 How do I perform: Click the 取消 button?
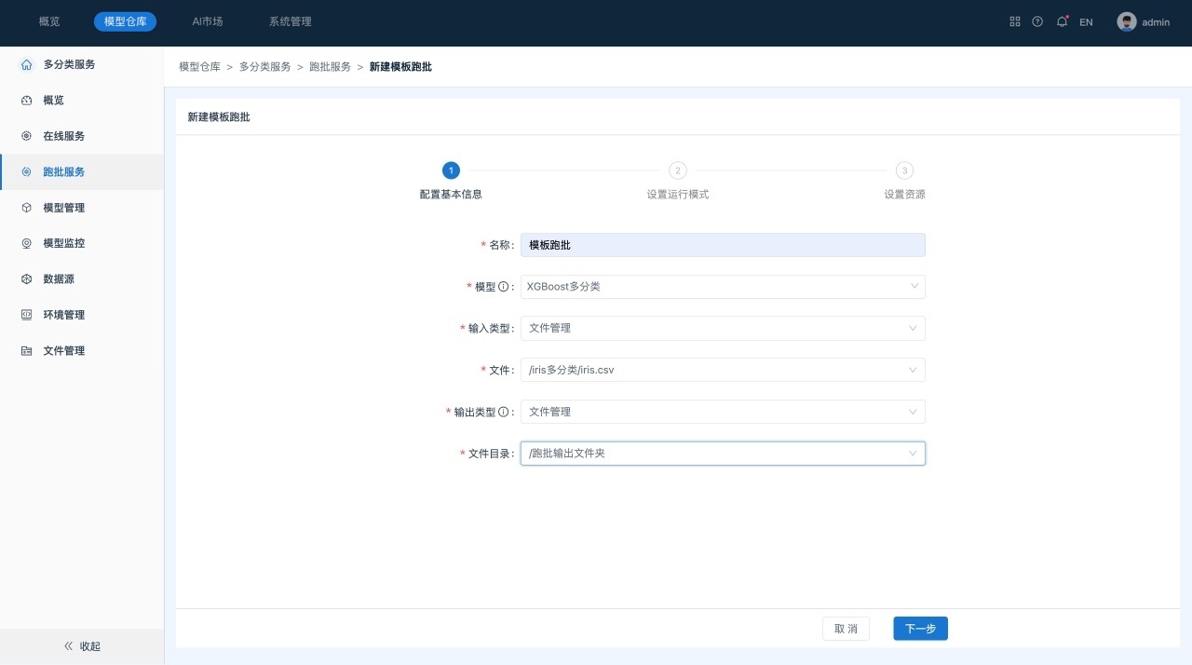click(x=846, y=629)
